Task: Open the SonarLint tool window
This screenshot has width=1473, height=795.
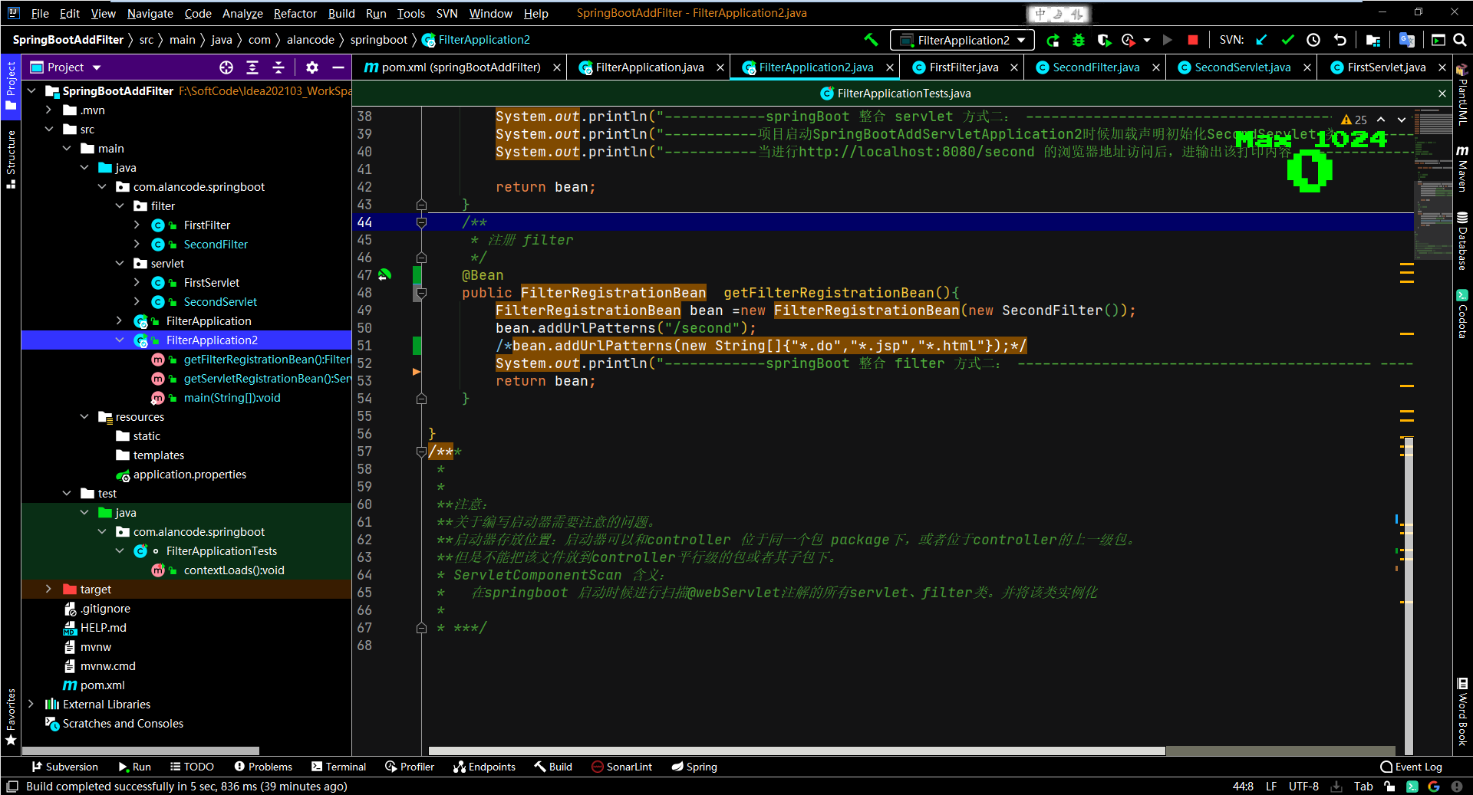Action: (622, 767)
